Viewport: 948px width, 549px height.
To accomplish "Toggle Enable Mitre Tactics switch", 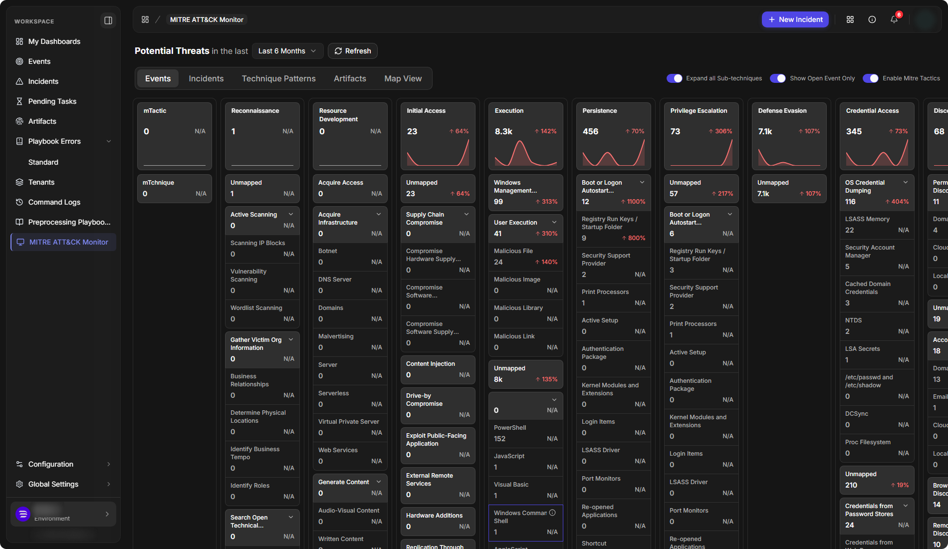I will click(871, 78).
